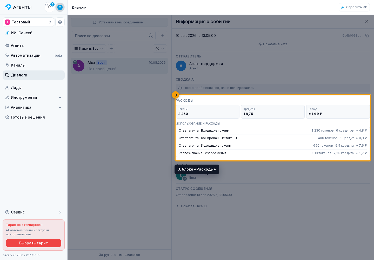Click the Кредиты 18,75 card
This screenshot has height=260, width=374.
tap(273, 112)
